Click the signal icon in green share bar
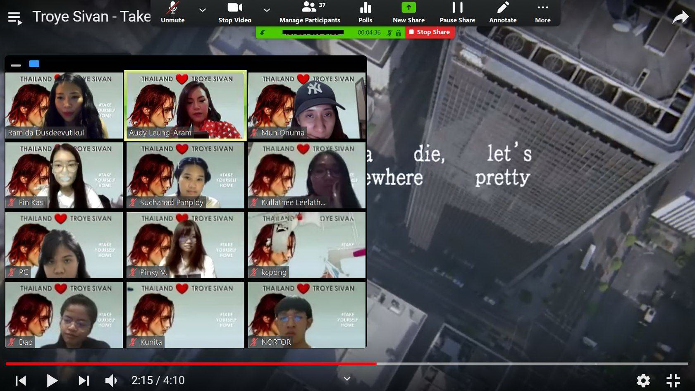 point(263,32)
